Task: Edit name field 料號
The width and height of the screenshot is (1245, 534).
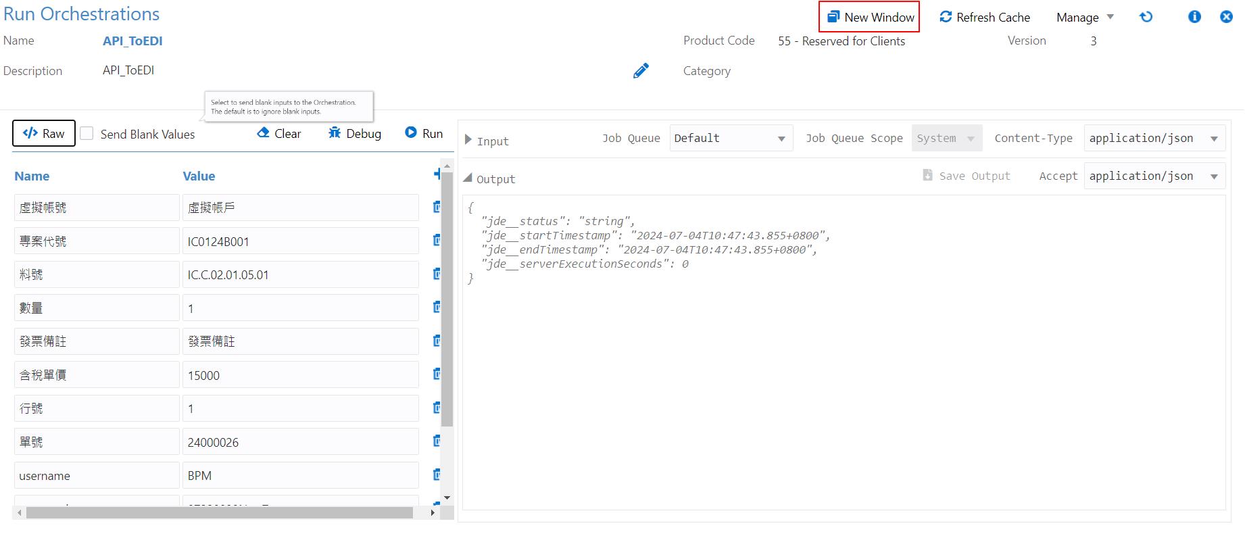Action: coord(97,274)
